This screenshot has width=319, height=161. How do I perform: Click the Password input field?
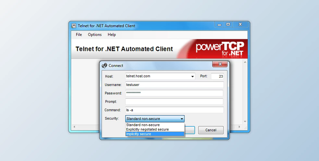tap(174, 93)
